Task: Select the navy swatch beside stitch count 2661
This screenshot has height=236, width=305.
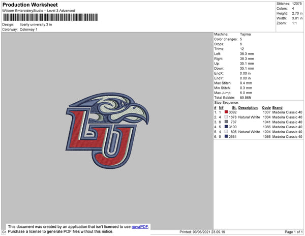Action: pos(226,137)
